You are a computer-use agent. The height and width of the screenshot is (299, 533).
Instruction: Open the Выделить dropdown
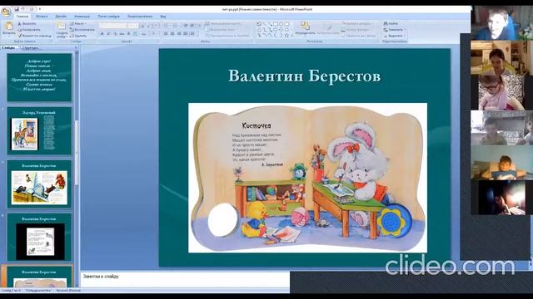pyautogui.click(x=394, y=35)
